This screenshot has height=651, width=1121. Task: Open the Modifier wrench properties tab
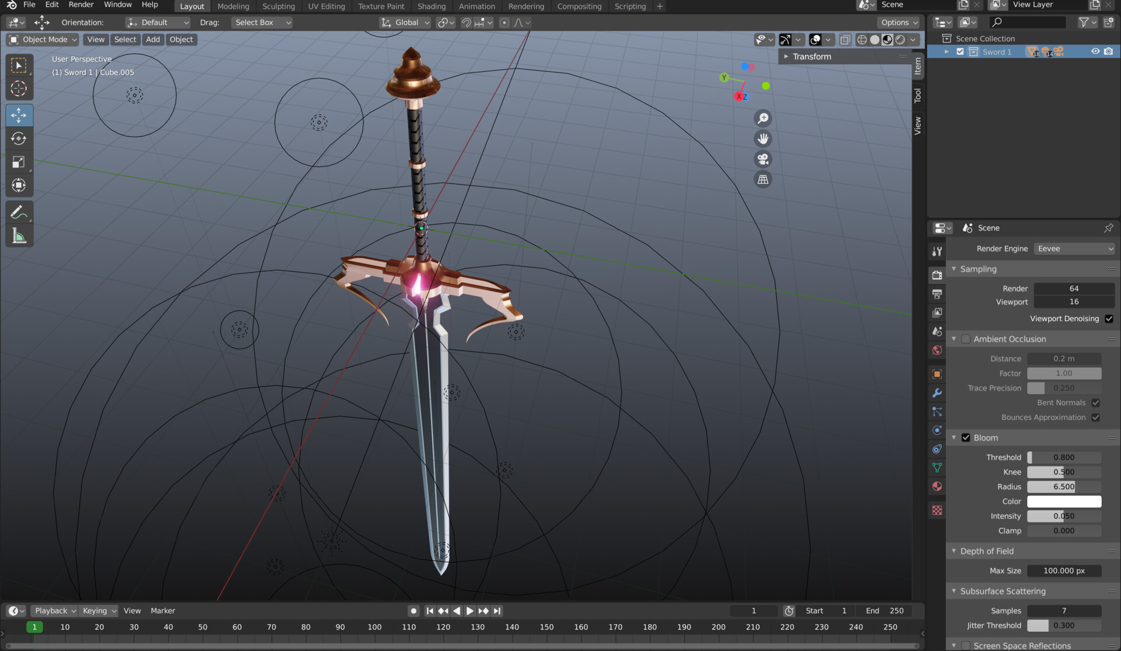point(937,393)
